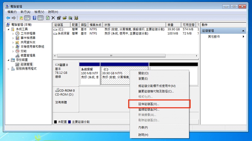Viewport: 252px width, 141px height.
Task: Choose 將磁碟分割標示成使用中(M) in context menu
Action: point(159,86)
